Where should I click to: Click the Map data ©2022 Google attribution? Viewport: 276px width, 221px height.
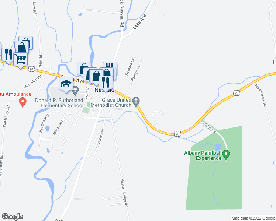click(253, 218)
